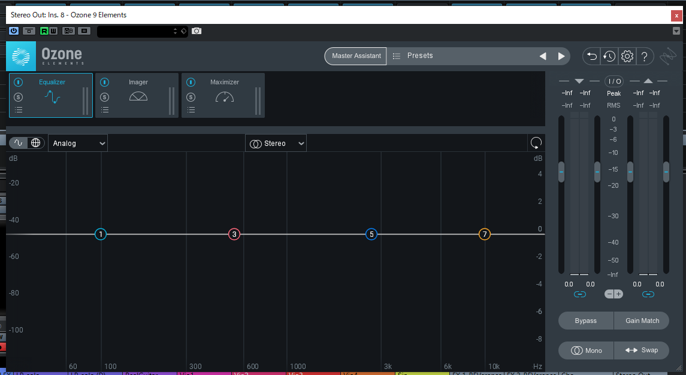The height and width of the screenshot is (375, 686).
Task: Click the Undo arrow icon
Action: click(591, 56)
